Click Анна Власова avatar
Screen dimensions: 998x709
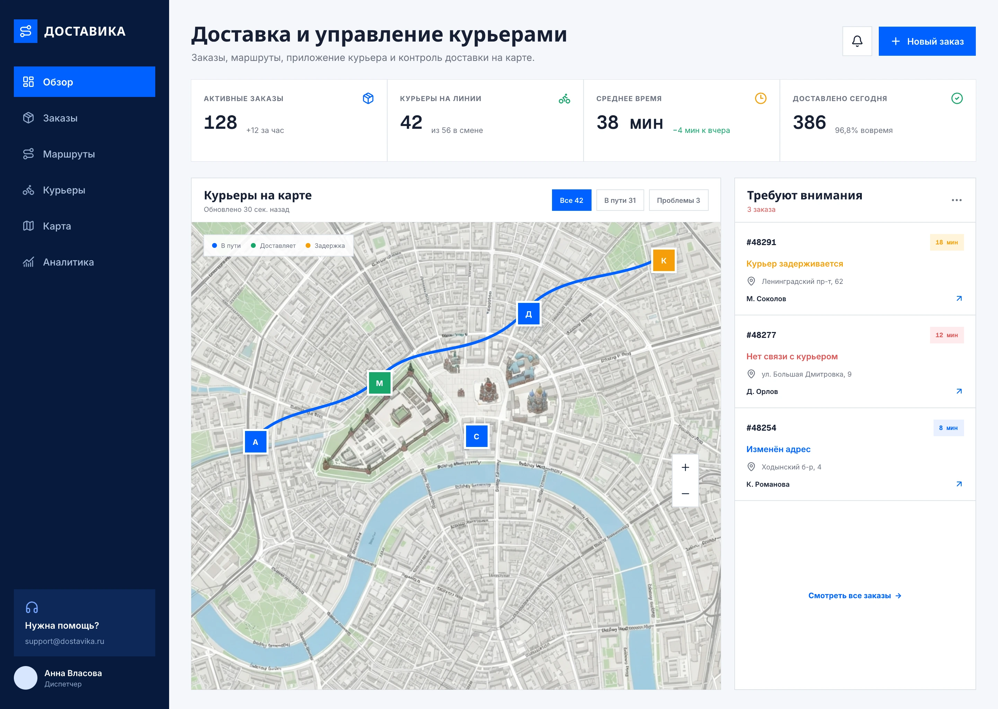(x=25, y=677)
